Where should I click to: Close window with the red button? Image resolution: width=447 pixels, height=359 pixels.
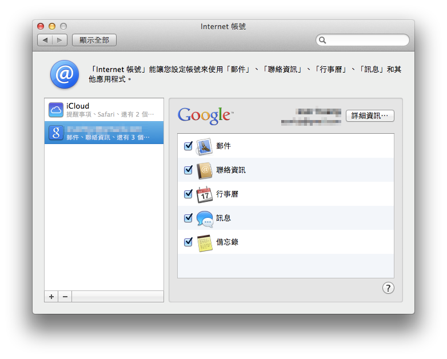pyautogui.click(x=41, y=26)
